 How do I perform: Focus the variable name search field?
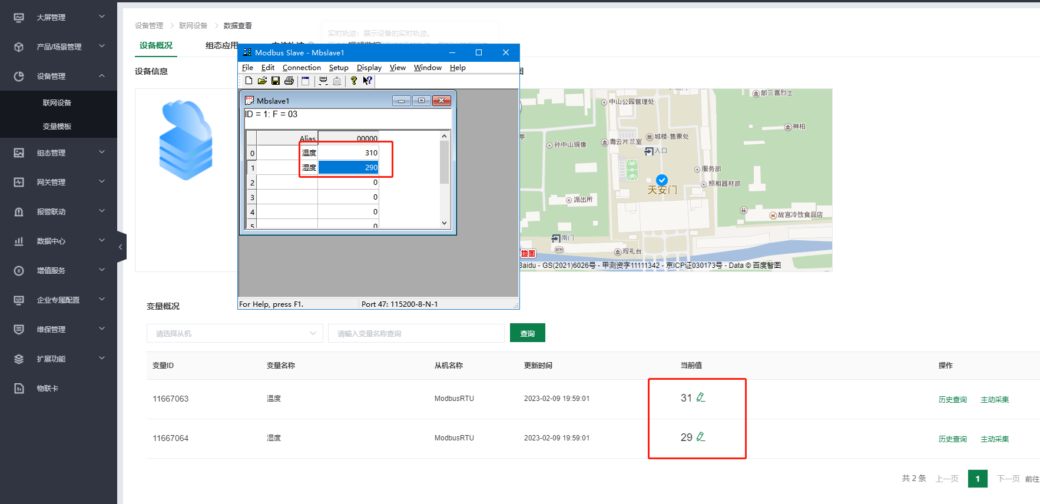coord(416,333)
